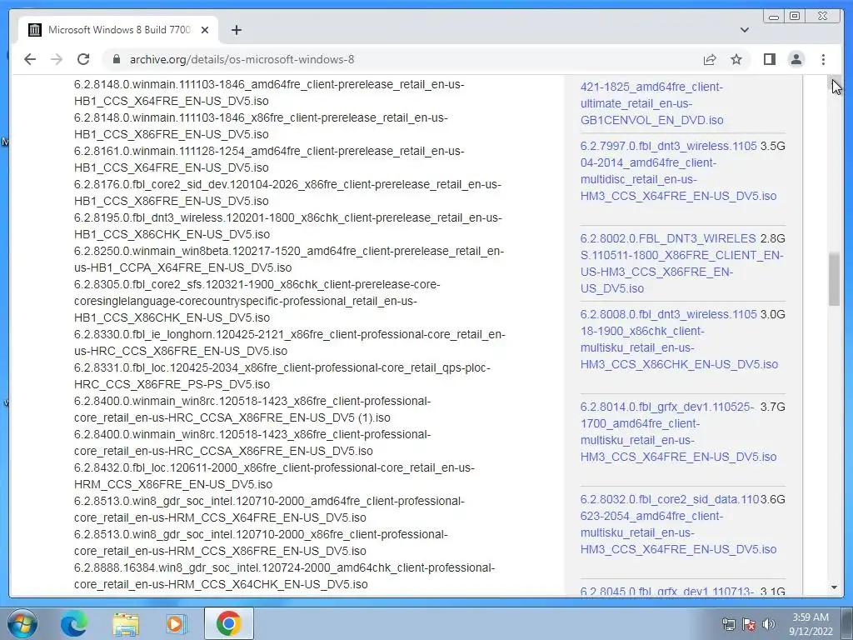Open the Chrome profile avatar

[x=796, y=59]
